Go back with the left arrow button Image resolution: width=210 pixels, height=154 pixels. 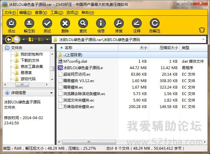(9, 40)
